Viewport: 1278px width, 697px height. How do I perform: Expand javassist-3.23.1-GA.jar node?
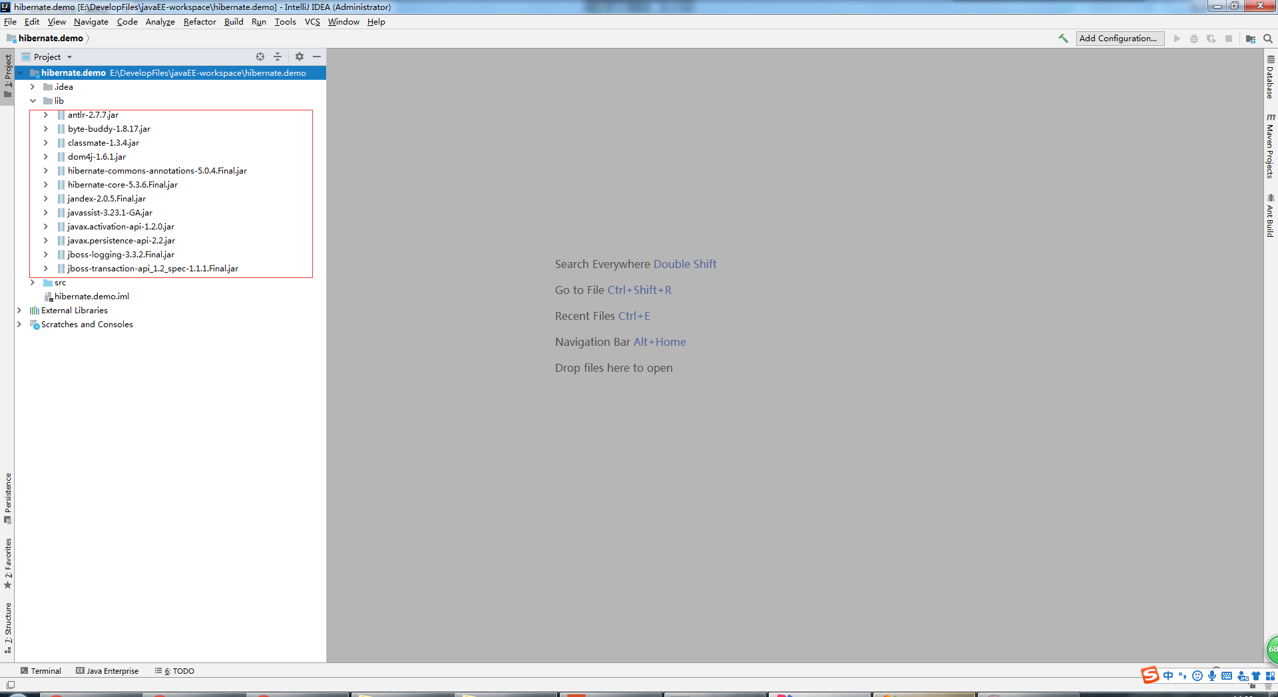46,213
